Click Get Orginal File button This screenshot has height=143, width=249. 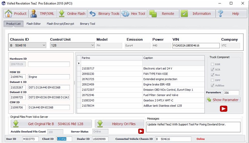[51, 124]
